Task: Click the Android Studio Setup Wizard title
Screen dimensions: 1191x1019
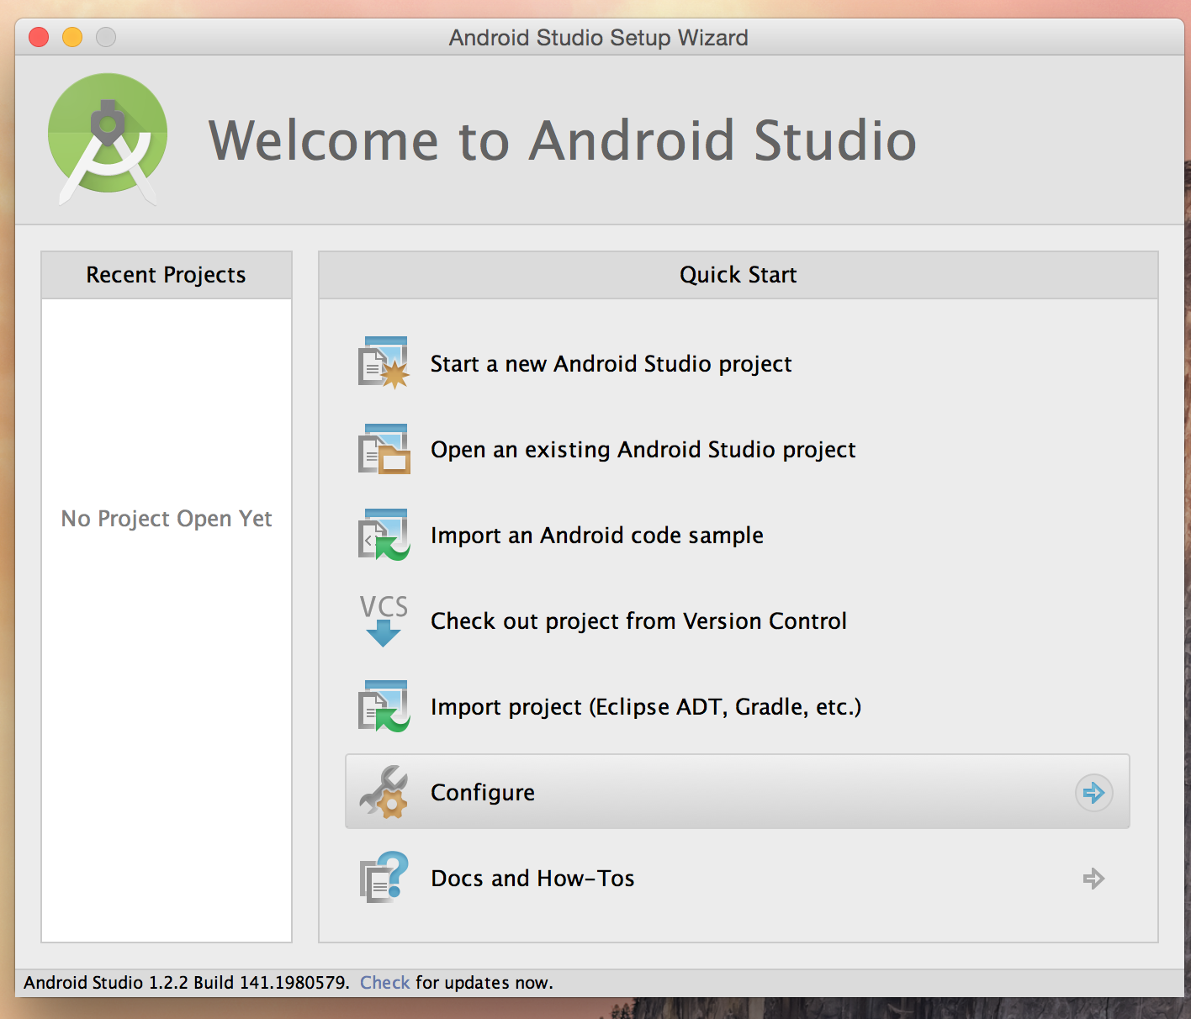Action: (x=598, y=38)
